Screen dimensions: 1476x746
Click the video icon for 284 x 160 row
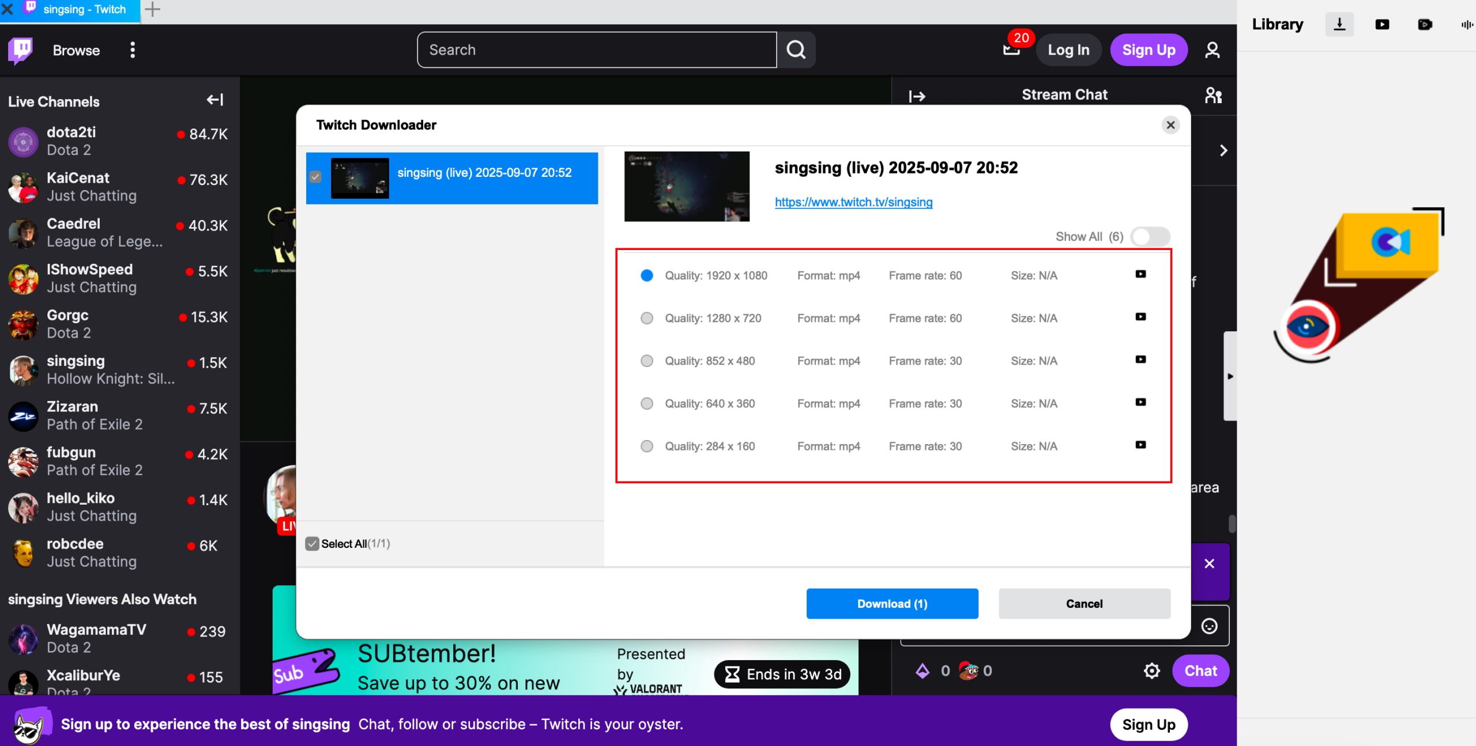point(1140,445)
